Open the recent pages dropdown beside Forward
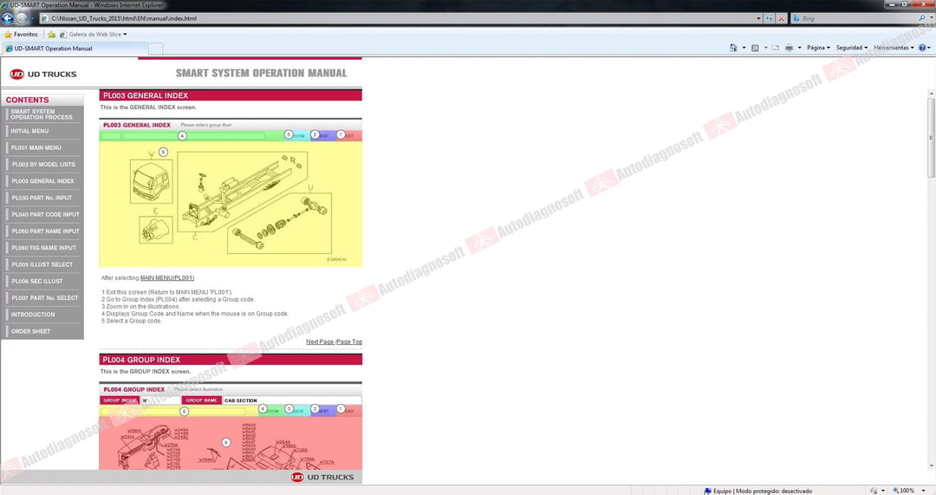 [x=32, y=18]
